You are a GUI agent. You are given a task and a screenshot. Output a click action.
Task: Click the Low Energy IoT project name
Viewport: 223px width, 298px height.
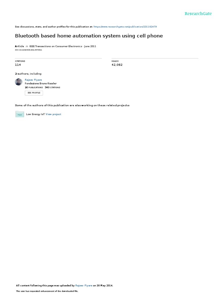point(35,114)
